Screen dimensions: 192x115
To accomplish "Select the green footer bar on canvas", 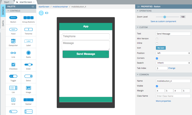I will [x=86, y=100].
